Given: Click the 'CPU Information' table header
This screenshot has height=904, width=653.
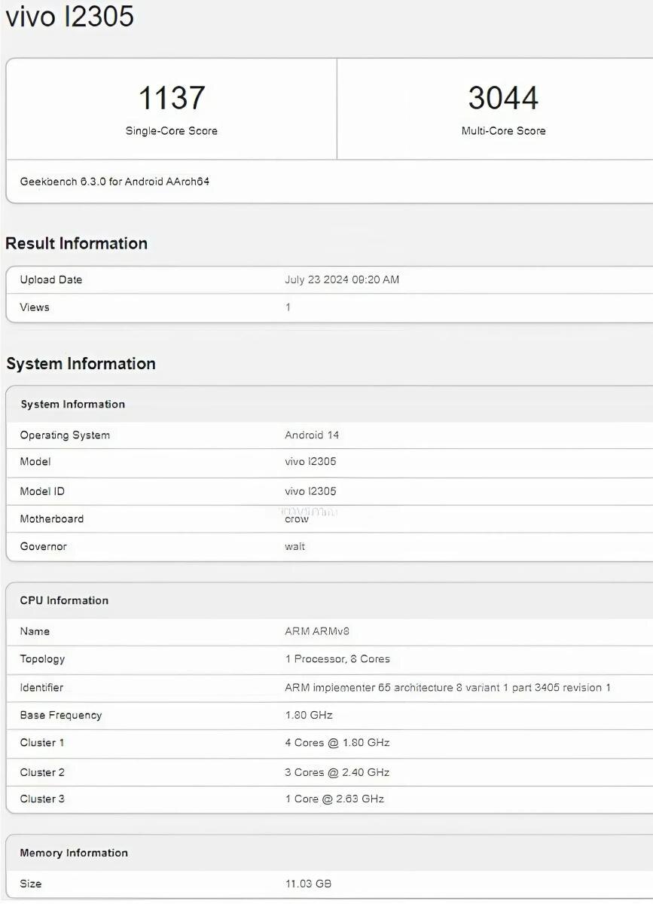Looking at the screenshot, I should pyautogui.click(x=64, y=600).
